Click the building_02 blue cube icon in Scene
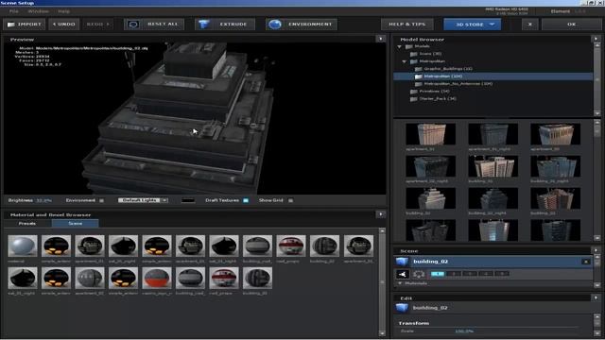The image size is (605, 340). [402, 262]
